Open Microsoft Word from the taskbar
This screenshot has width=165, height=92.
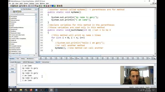coord(36,90)
